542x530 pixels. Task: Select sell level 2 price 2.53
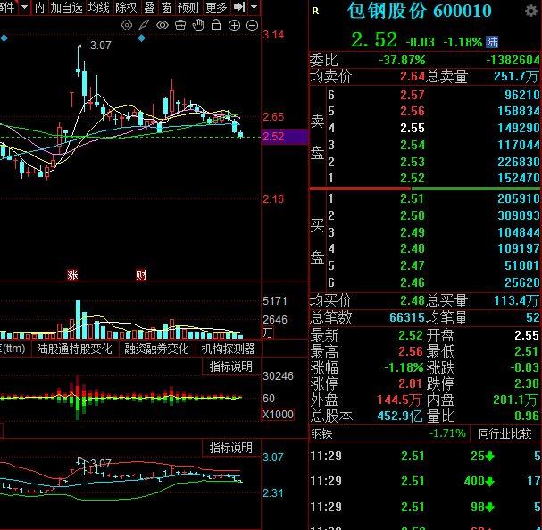coord(412,162)
